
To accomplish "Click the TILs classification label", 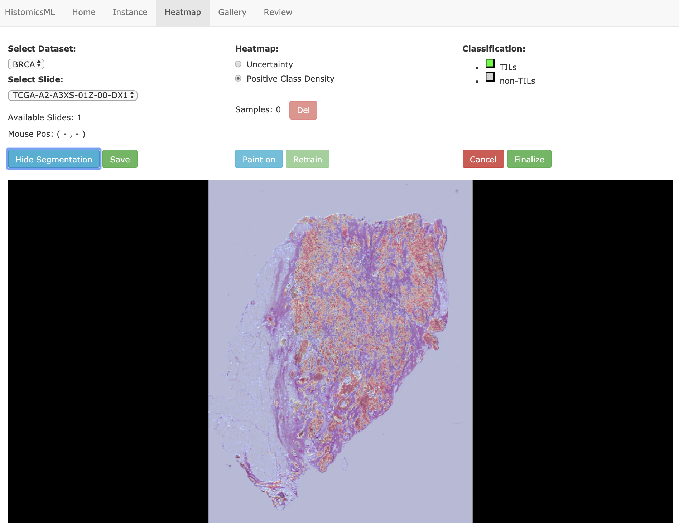I will (x=508, y=67).
